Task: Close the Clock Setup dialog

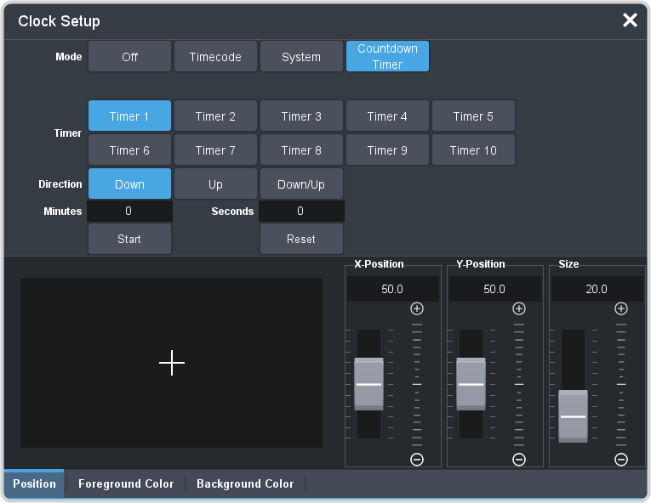Action: coord(630,20)
